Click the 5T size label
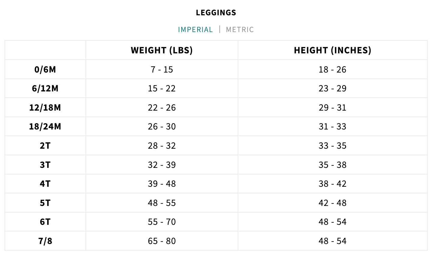 (x=45, y=203)
